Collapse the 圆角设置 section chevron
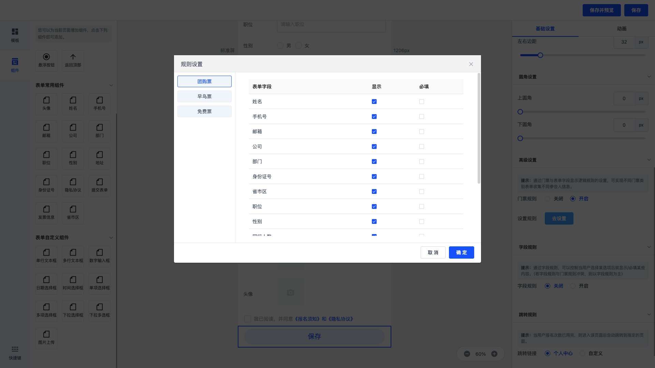The image size is (655, 368). (649, 77)
